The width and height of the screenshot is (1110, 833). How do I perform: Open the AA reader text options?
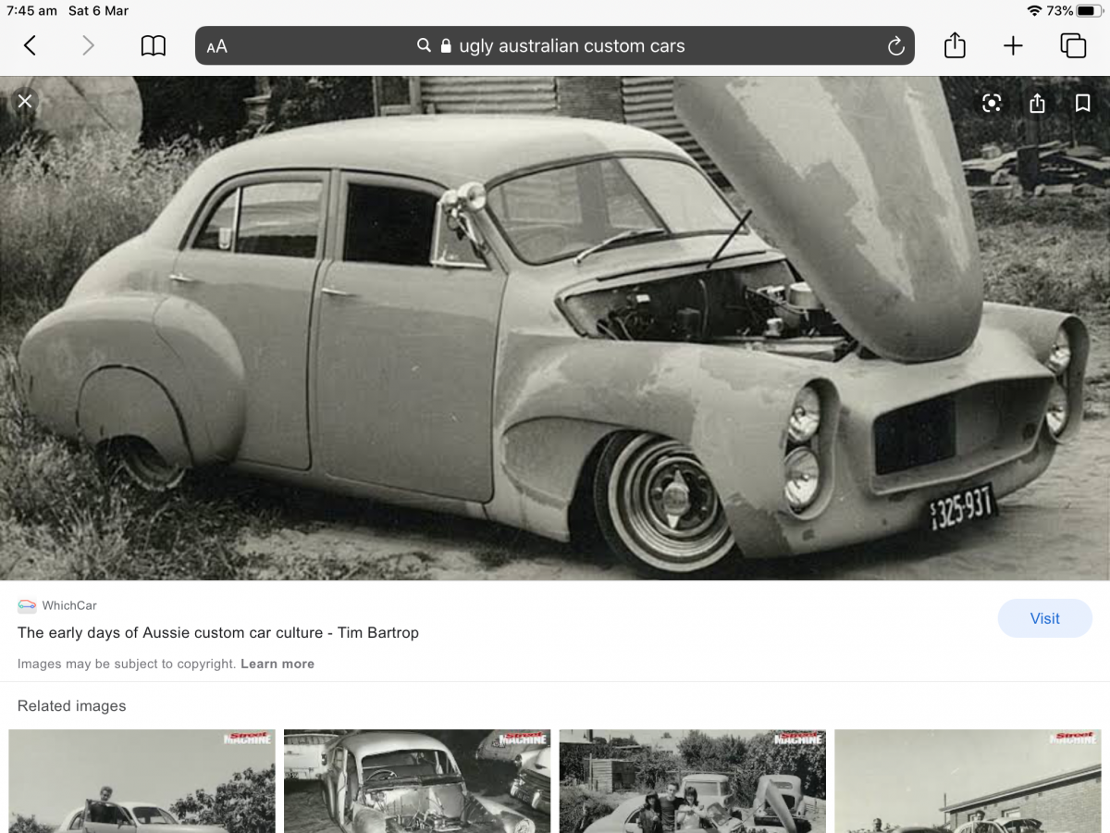pyautogui.click(x=216, y=46)
